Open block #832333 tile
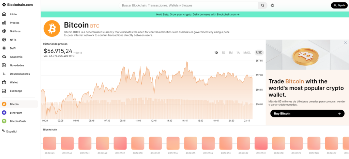The image size is (349, 159). (x=226, y=143)
